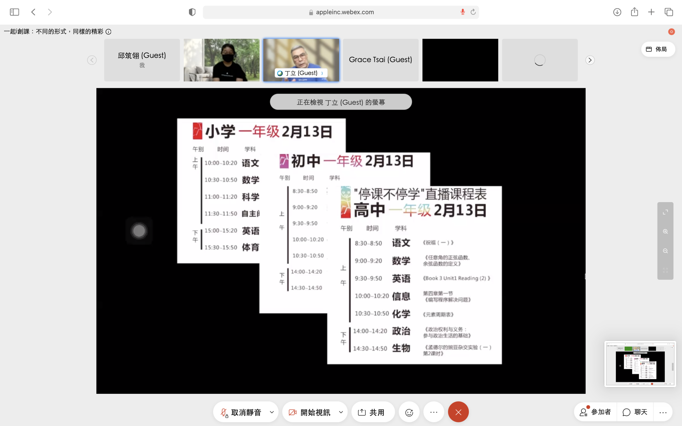Zoom out of the shared screen
Image resolution: width=682 pixels, height=426 pixels.
coord(665,251)
